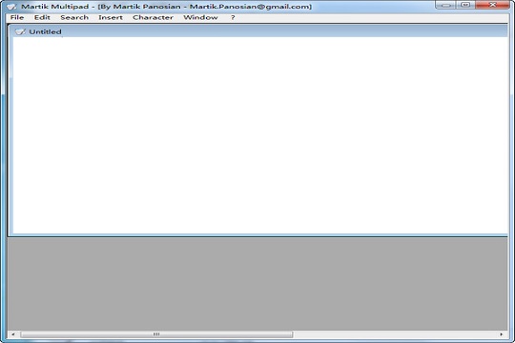515x343 pixels.
Task: Restore down the Martik Multipad window
Action: (x=465, y=5)
